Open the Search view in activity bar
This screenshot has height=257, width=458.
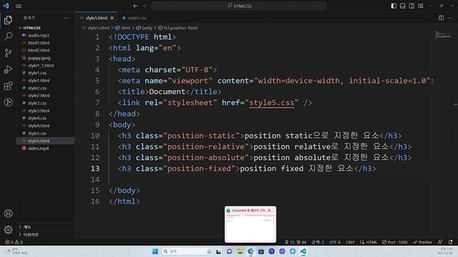point(8,36)
